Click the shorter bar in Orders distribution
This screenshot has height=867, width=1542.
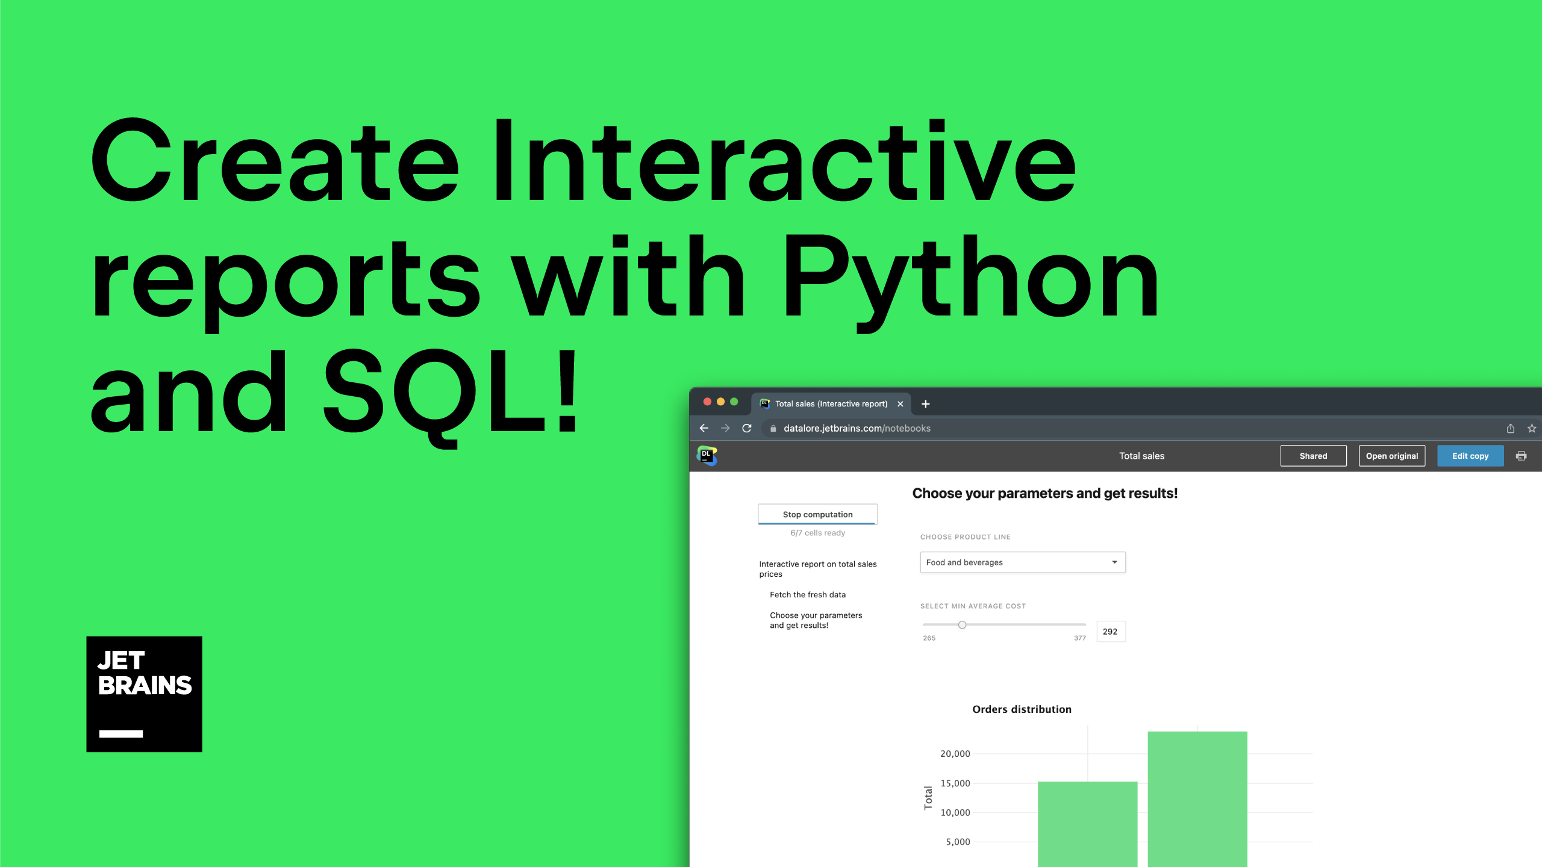click(x=1088, y=824)
